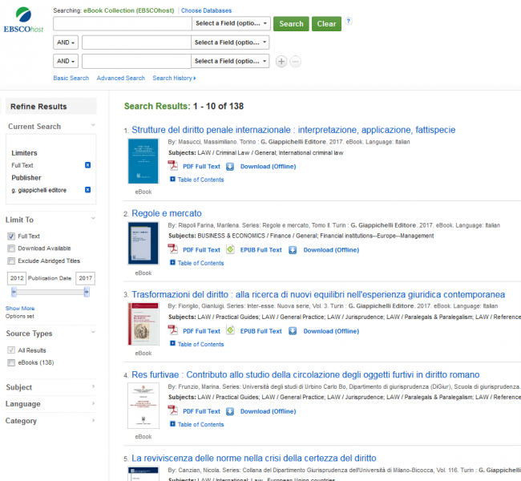
Task: Add a search row with plus icon
Action: click(x=281, y=61)
